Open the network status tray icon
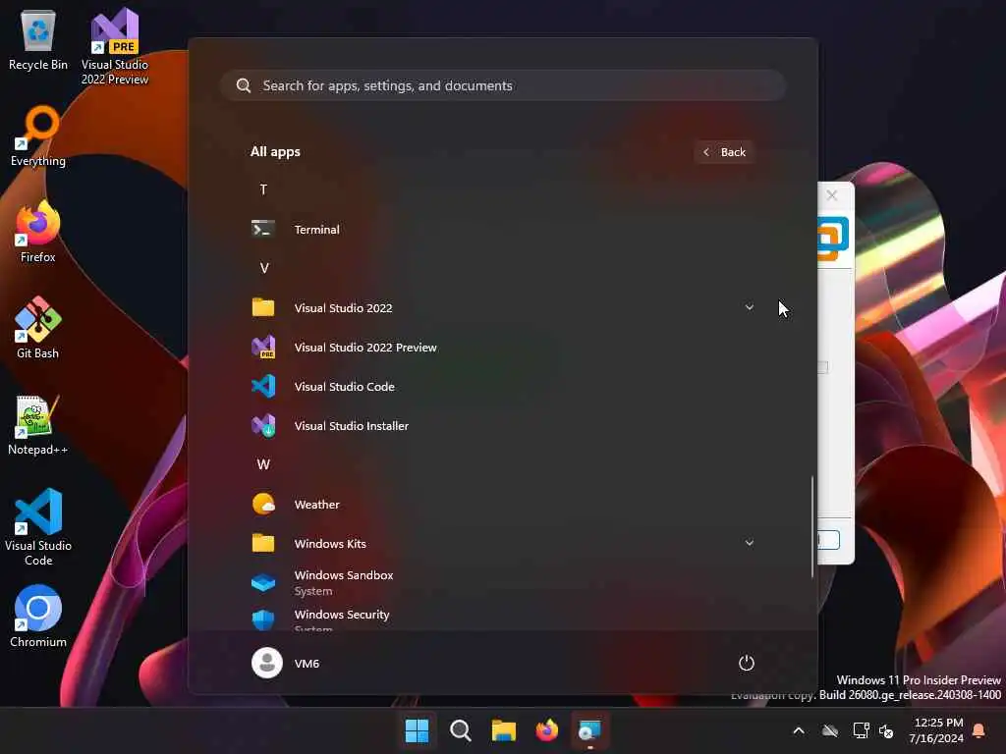Screen dimensions: 1006x754 (x=861, y=730)
